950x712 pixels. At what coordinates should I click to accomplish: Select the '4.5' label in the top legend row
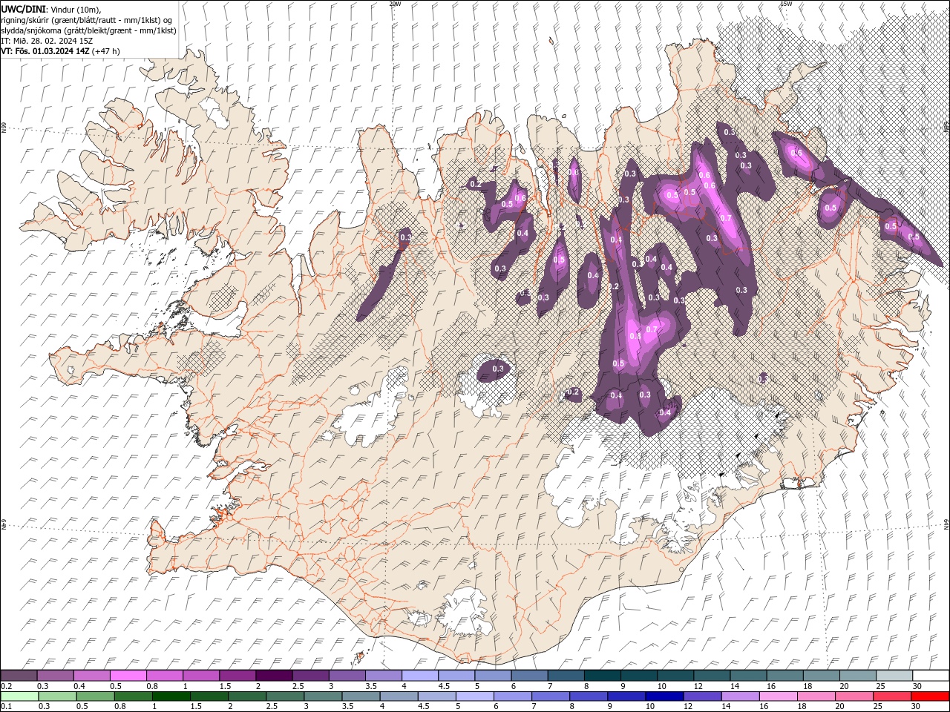pyautogui.click(x=444, y=686)
